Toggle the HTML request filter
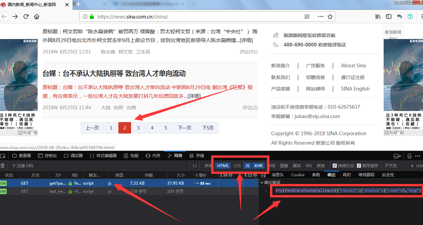This screenshot has height=225, width=423. [223, 165]
